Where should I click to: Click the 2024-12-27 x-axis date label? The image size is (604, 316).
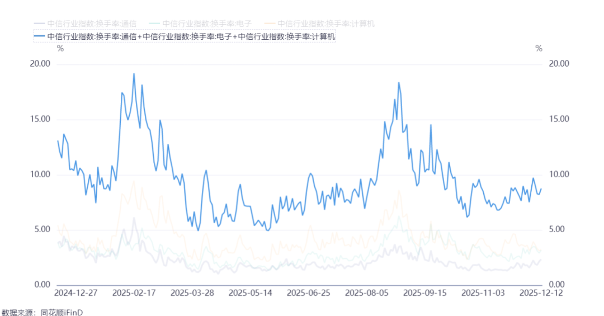pos(76,293)
